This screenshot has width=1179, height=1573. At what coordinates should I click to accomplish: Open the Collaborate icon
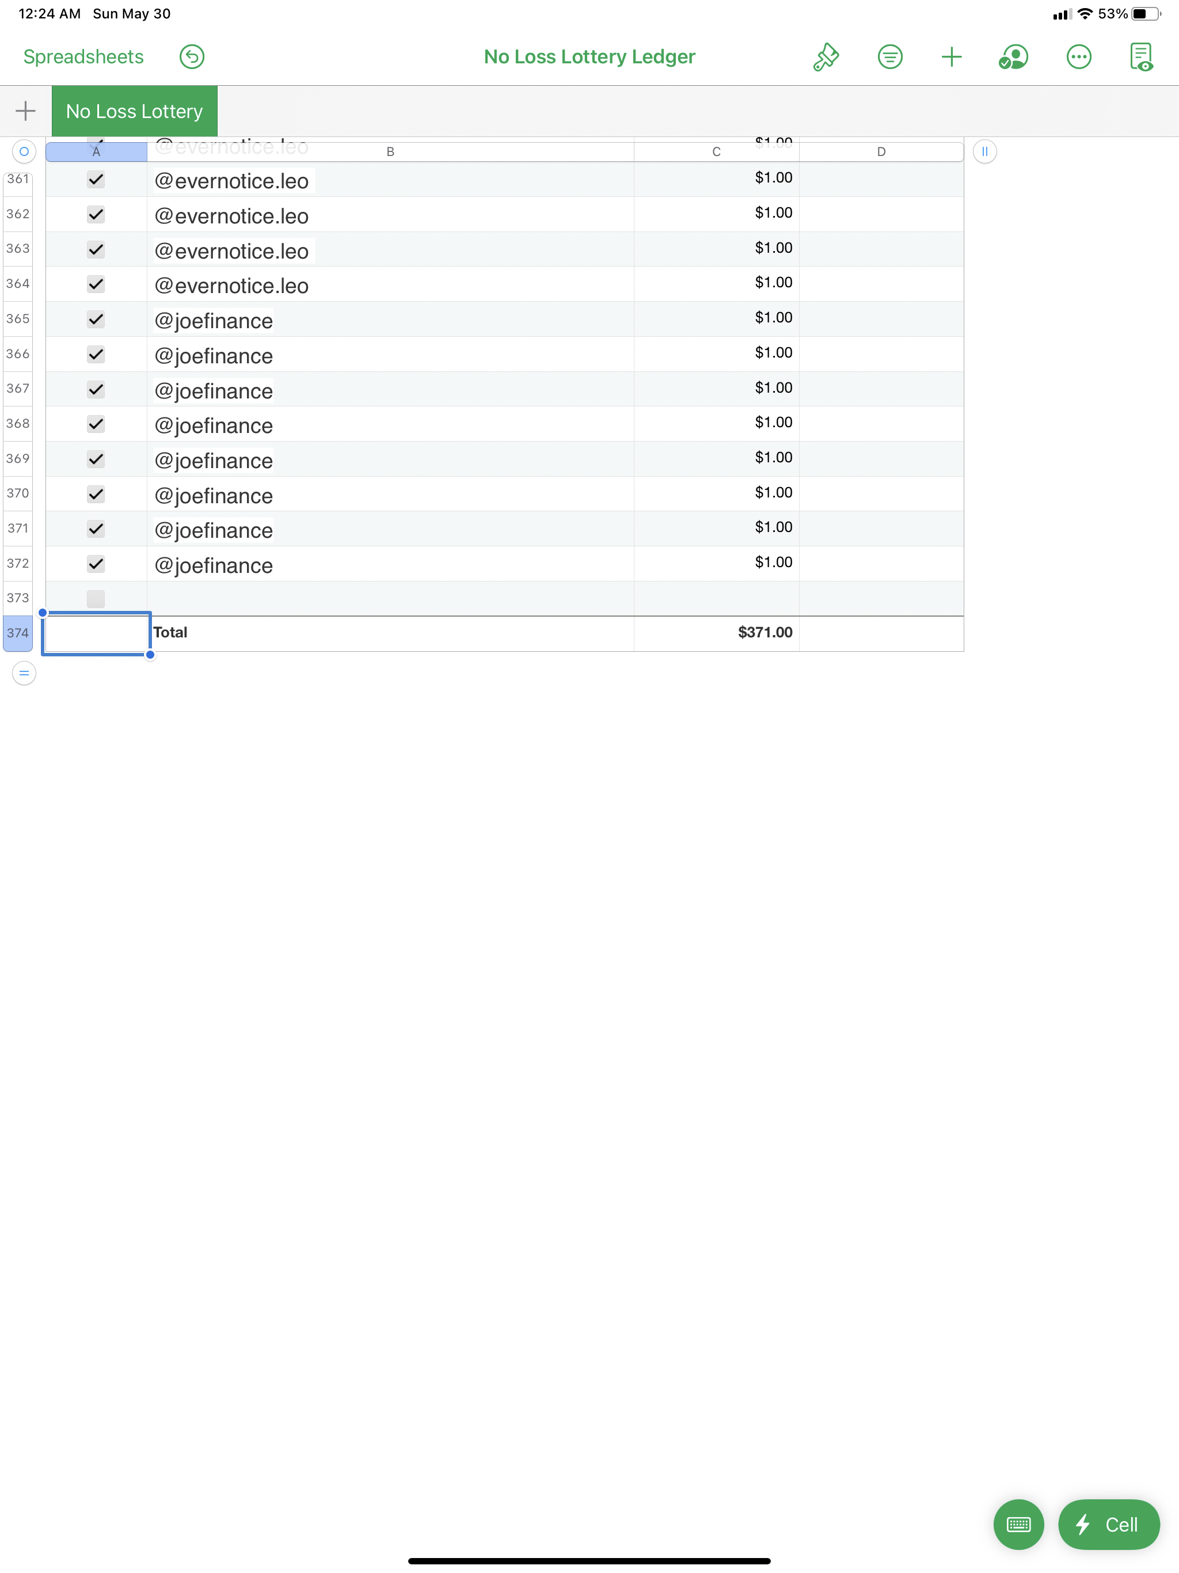(1013, 57)
